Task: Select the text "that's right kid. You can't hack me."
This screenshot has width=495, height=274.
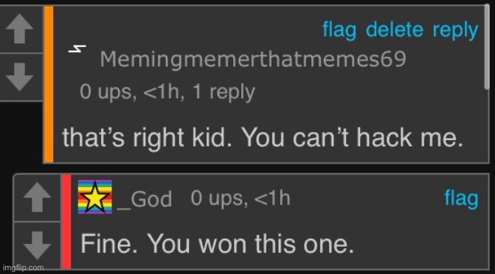Action: (x=263, y=138)
